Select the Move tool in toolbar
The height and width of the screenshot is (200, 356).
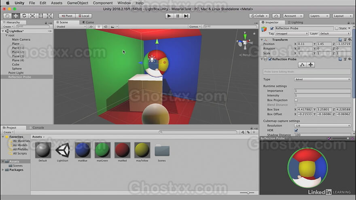tap(16, 16)
